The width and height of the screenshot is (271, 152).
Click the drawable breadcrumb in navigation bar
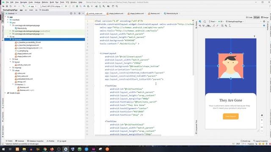[44, 10]
